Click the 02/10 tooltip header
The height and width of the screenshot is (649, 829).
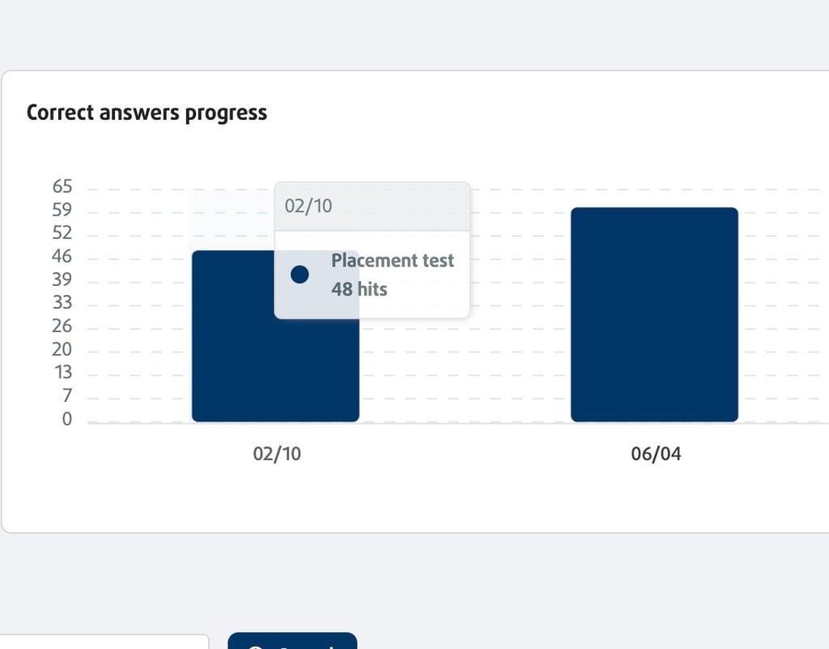[372, 207]
